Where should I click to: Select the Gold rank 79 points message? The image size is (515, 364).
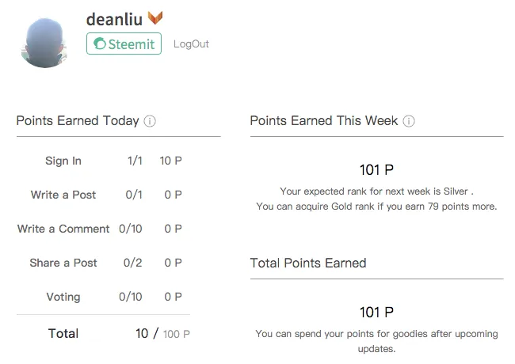point(376,207)
